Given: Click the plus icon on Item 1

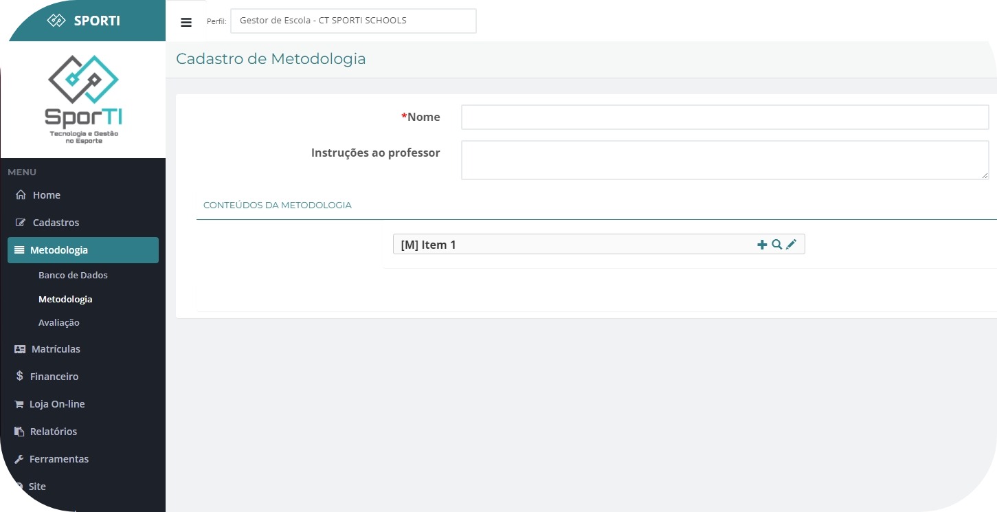Looking at the screenshot, I should click(x=761, y=245).
